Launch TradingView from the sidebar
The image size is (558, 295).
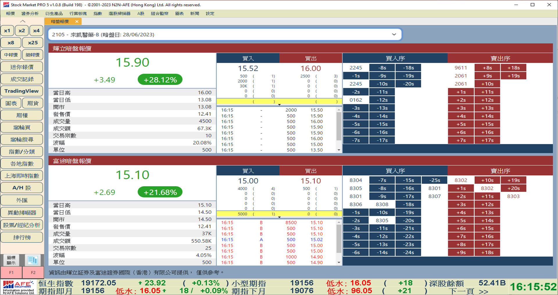pos(22,91)
